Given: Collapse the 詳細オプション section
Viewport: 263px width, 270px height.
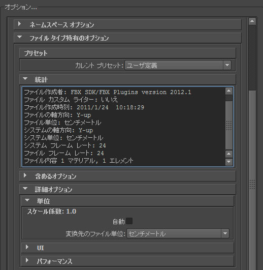Looking at the screenshot, I should point(25,189).
